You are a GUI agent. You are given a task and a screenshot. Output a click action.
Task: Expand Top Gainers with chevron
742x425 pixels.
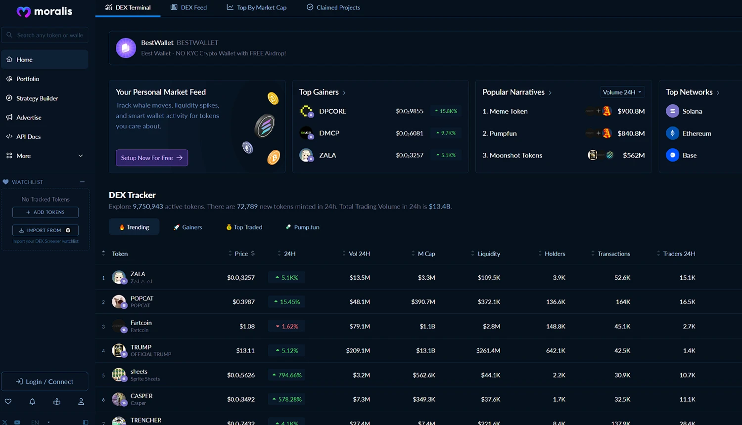click(x=344, y=93)
